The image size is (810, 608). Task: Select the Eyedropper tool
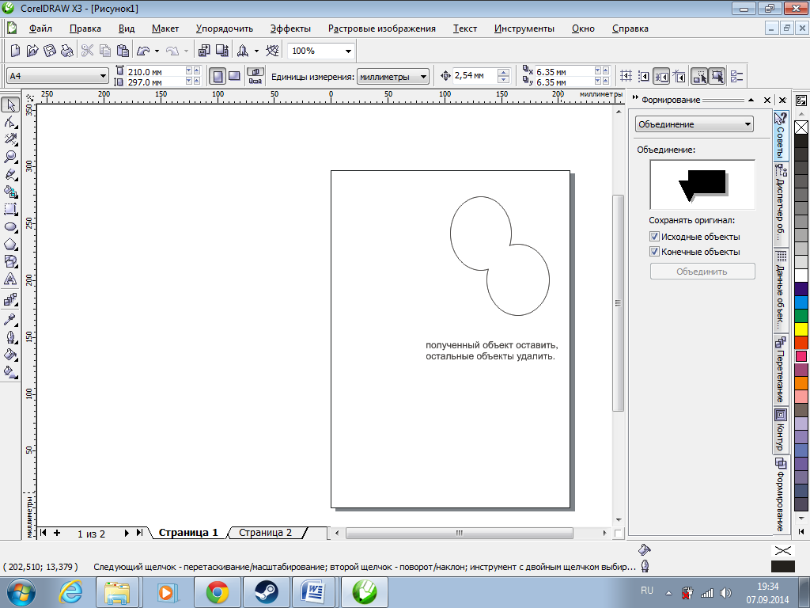(10, 320)
